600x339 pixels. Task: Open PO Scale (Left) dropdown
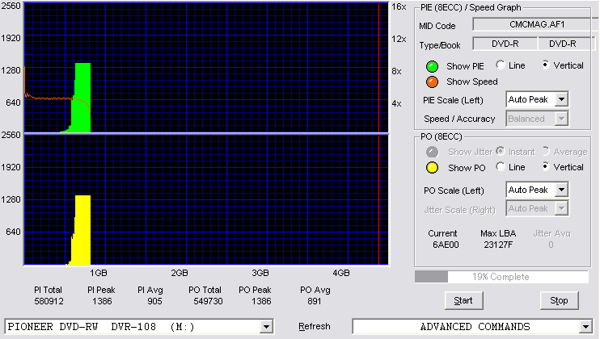click(561, 190)
